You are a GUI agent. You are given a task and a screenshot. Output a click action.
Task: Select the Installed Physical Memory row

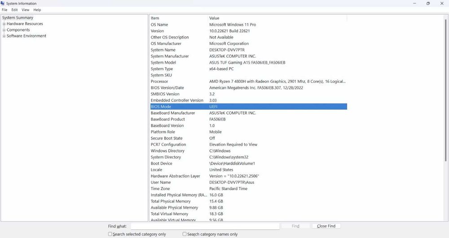tap(248, 195)
